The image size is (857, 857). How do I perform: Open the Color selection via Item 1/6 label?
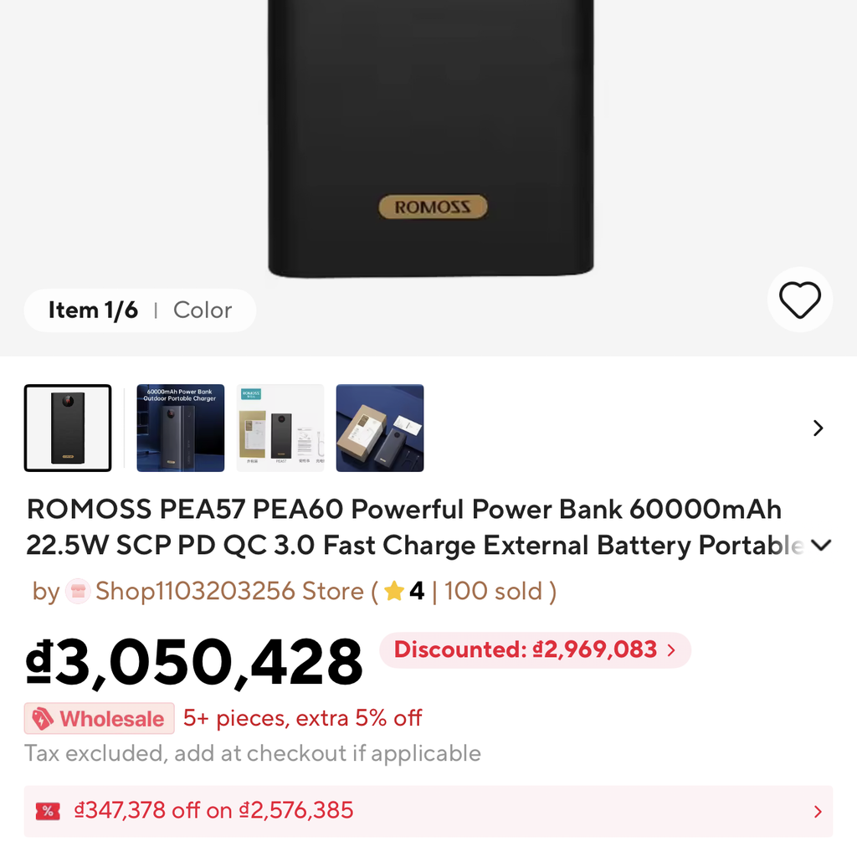point(93,310)
